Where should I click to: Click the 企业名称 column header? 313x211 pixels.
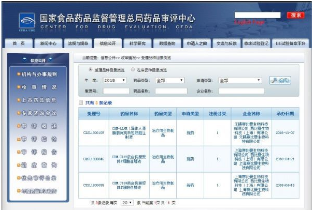[x=251, y=114]
